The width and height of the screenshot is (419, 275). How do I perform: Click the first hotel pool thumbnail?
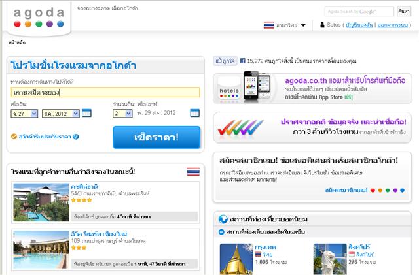click(41, 202)
